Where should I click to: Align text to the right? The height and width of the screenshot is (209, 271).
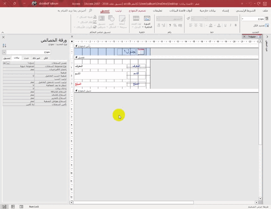pyautogui.click(x=201, y=25)
